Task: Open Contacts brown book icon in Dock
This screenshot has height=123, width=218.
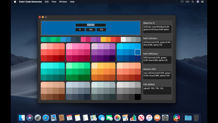Action: tap(62, 118)
